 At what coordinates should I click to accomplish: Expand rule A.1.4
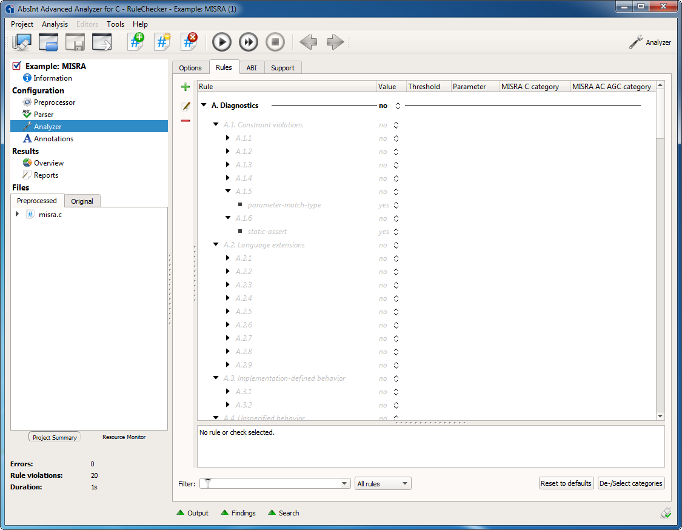point(227,178)
